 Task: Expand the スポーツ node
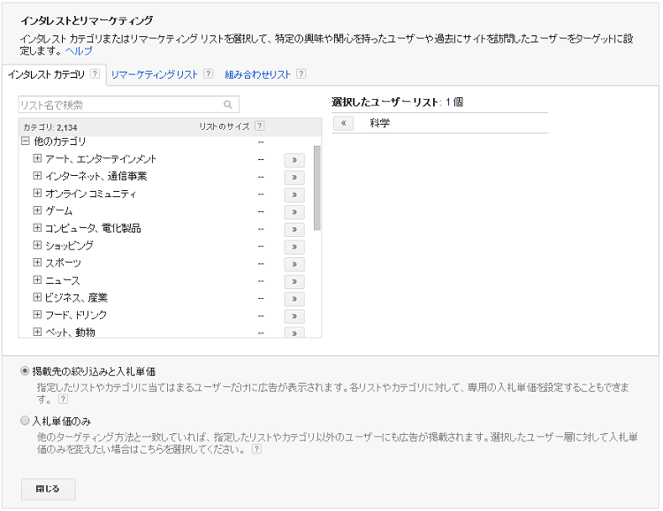37,263
